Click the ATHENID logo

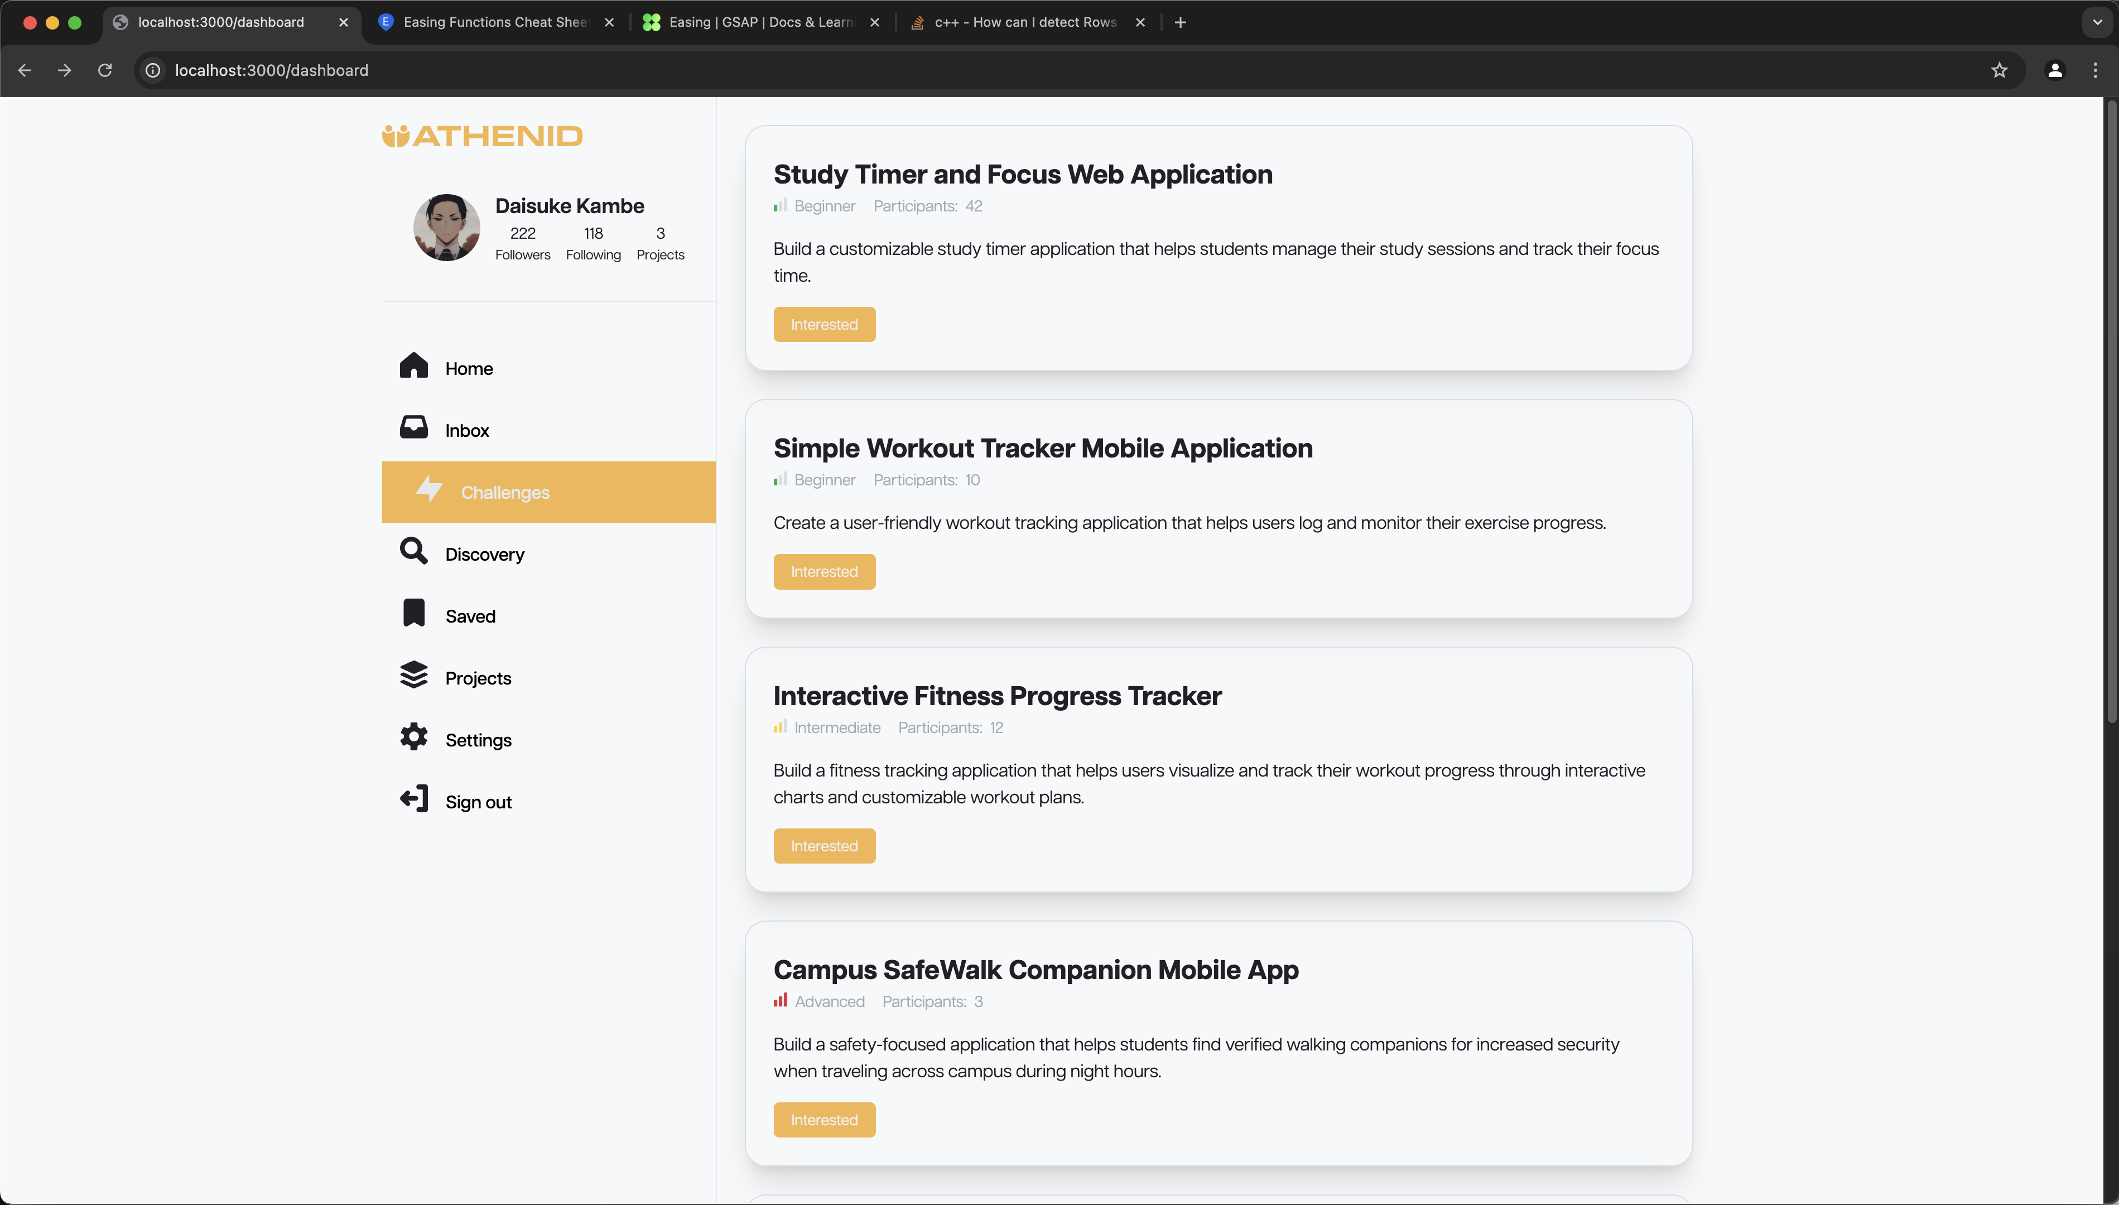pyautogui.click(x=483, y=136)
